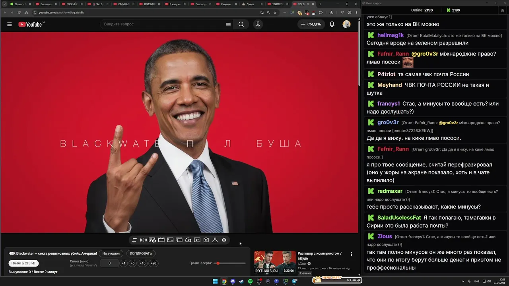Click the split minutes input field showing 0
Screen dimensions: 509x286
coord(109,263)
